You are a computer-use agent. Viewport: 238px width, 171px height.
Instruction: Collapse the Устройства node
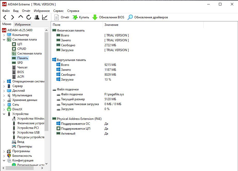click(4, 114)
